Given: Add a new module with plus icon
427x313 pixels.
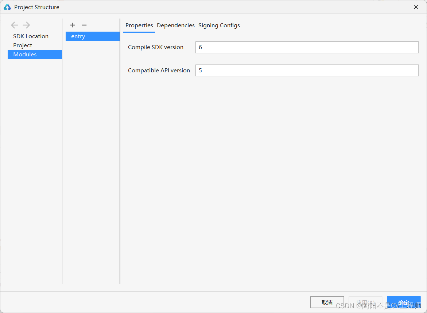Looking at the screenshot, I should tap(73, 25).
